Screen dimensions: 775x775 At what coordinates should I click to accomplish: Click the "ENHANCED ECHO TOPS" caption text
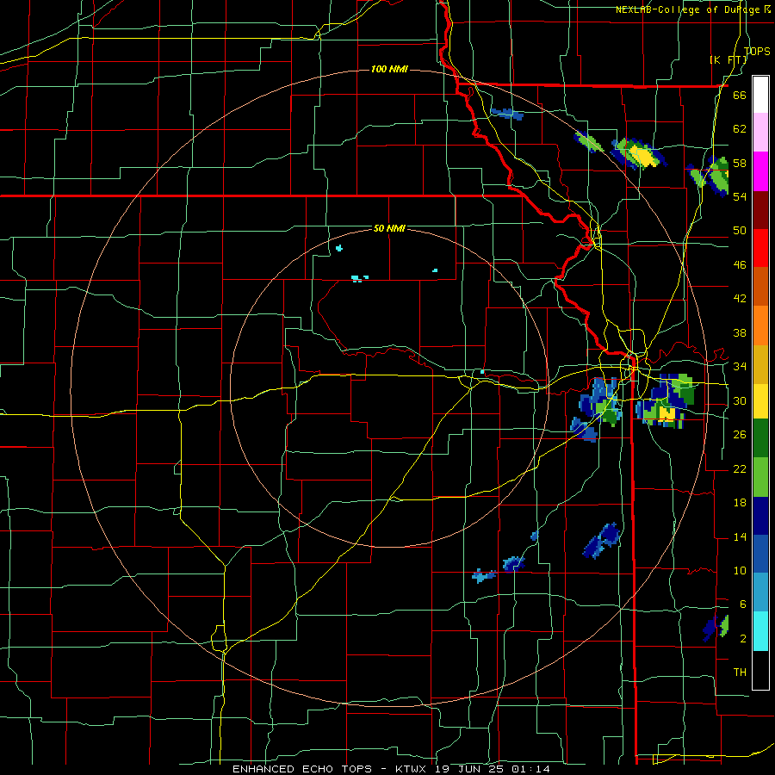coord(302,769)
